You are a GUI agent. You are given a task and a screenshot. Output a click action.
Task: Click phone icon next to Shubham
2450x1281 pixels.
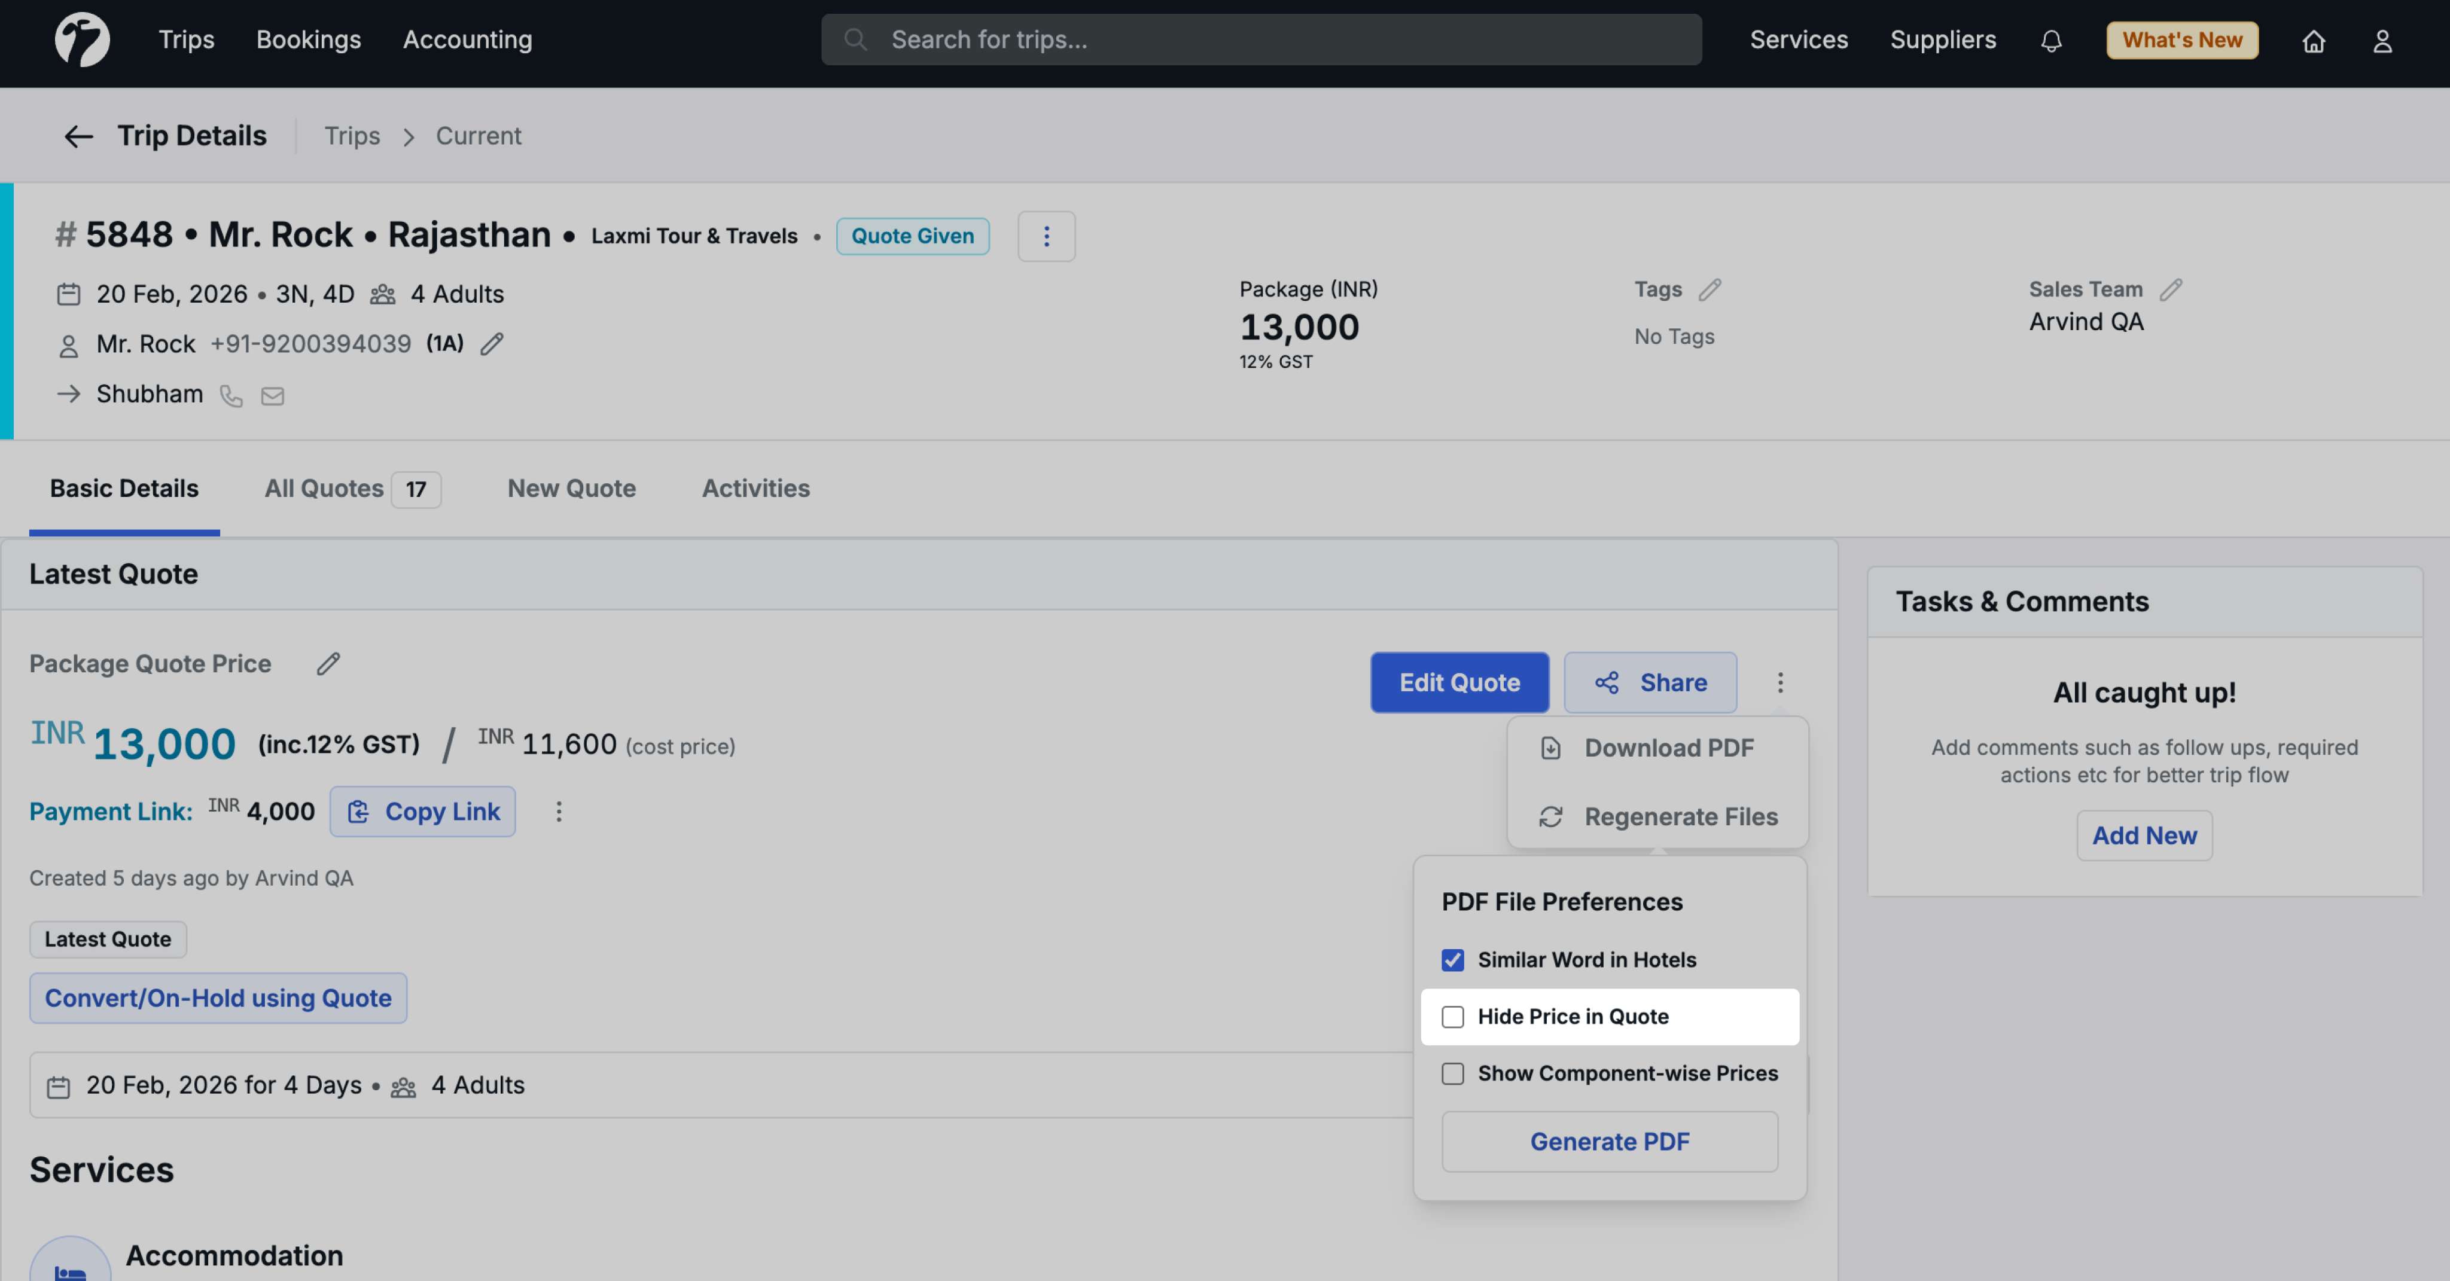(231, 396)
